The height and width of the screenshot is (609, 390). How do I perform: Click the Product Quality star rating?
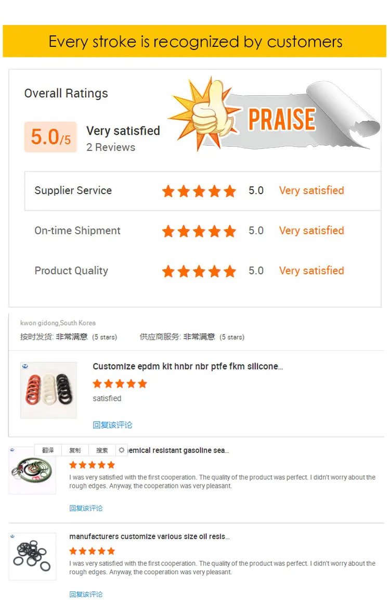pos(199,271)
